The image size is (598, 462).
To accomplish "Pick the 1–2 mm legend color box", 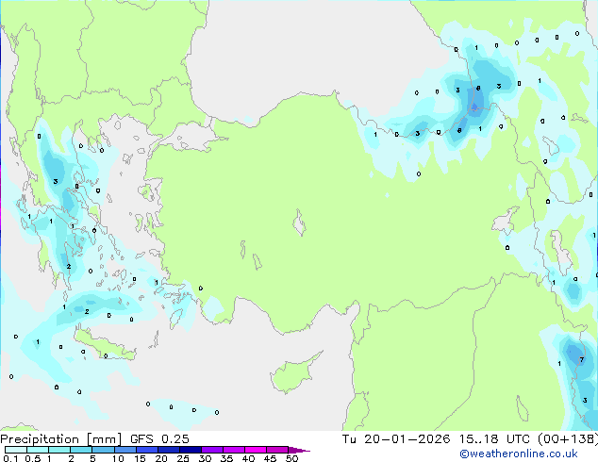I will tap(59, 450).
